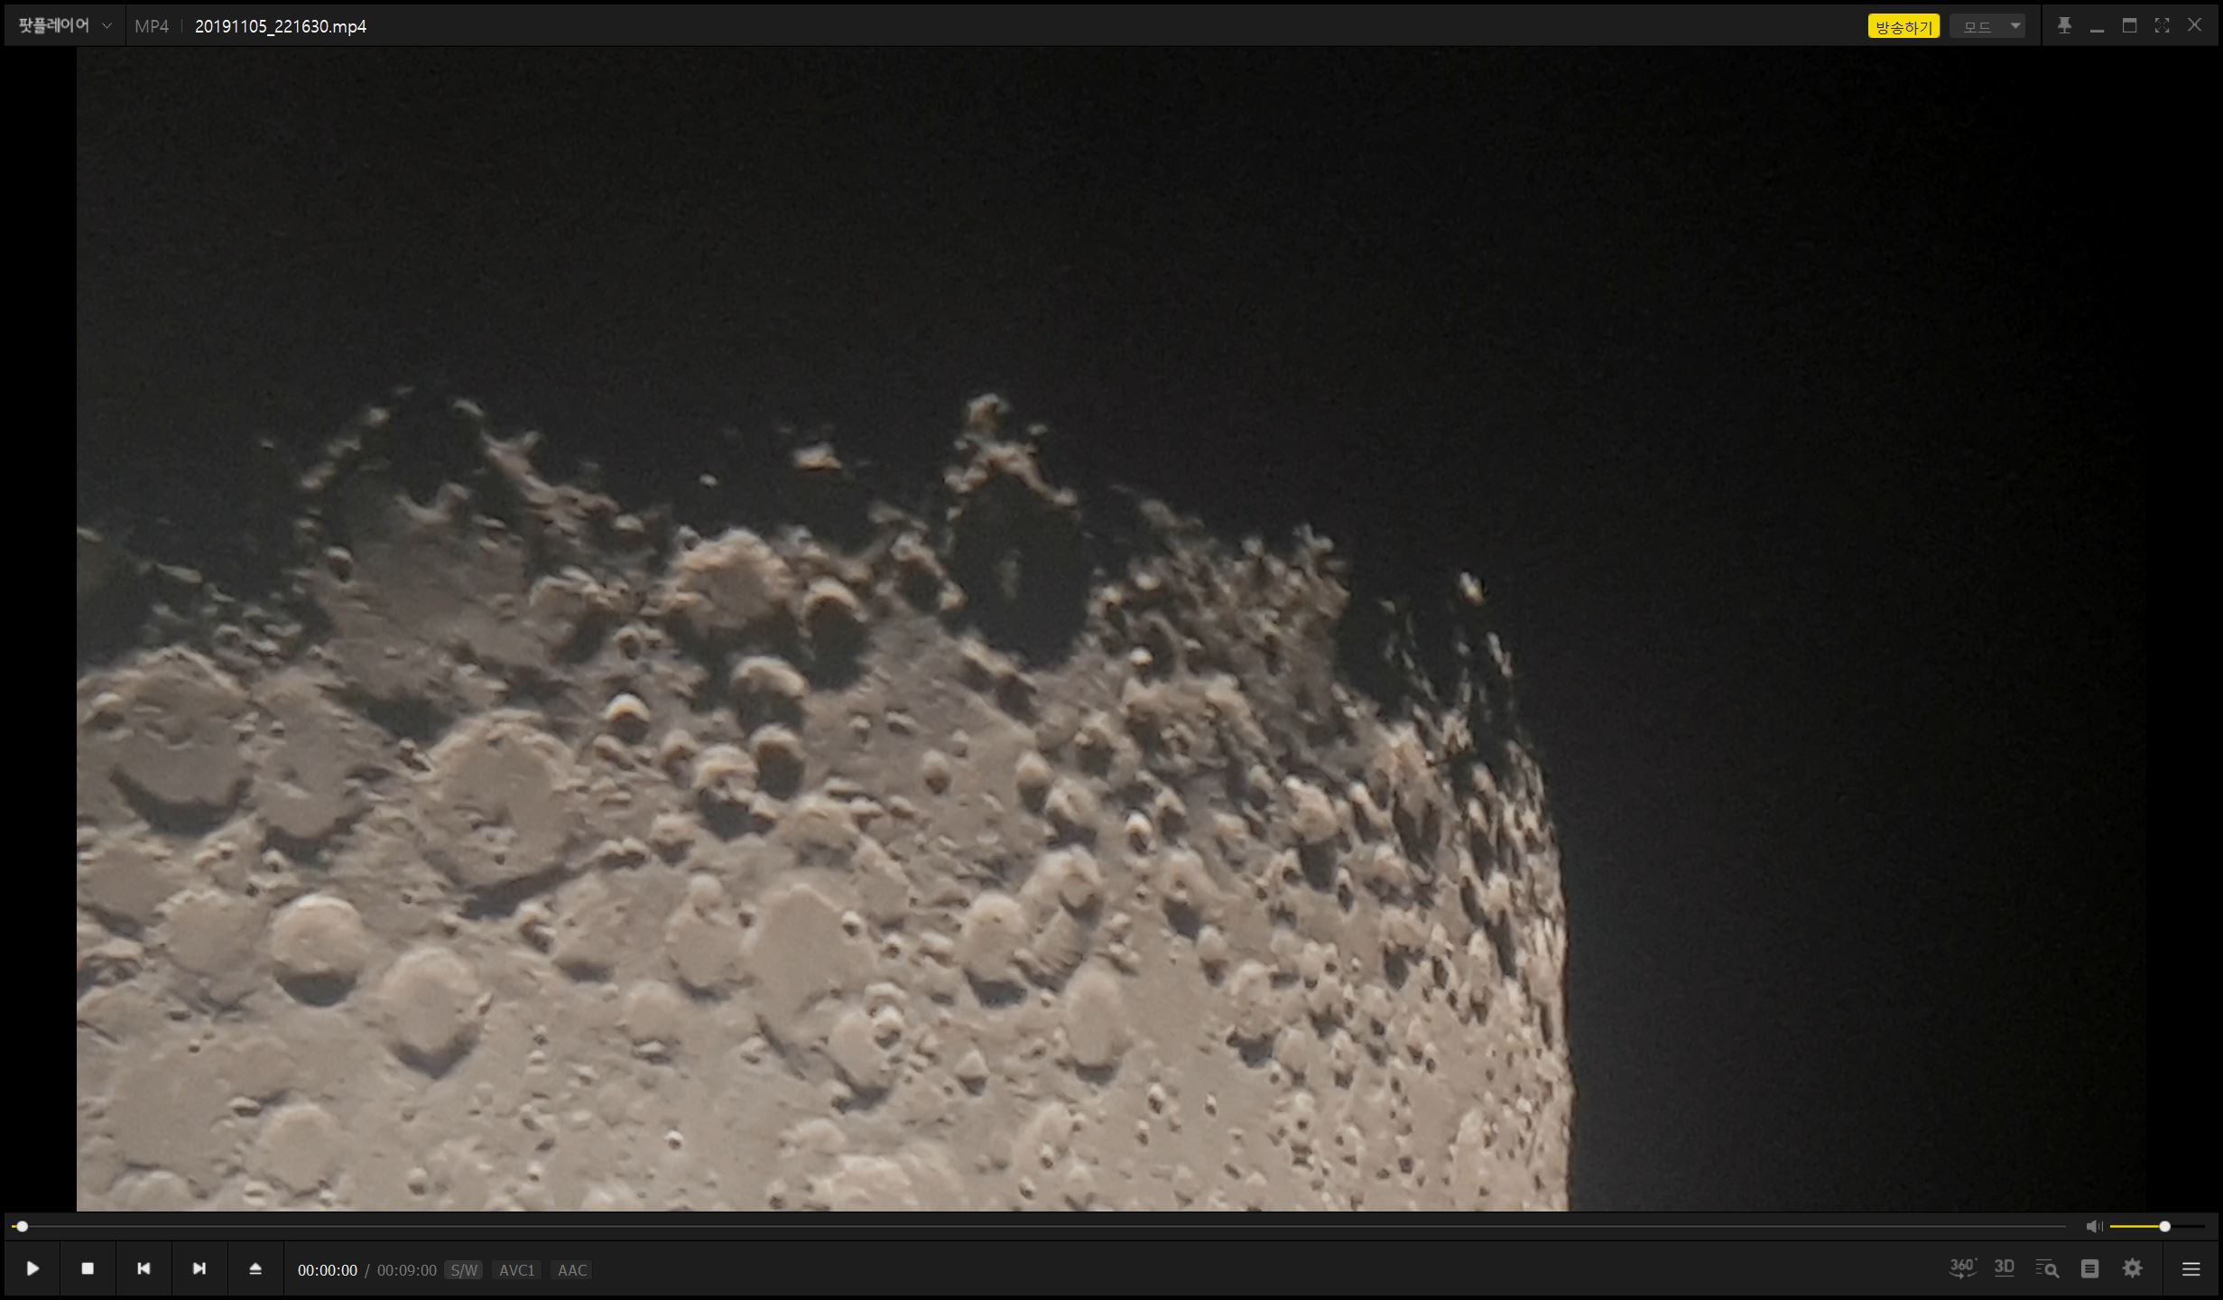Skip to next file
The height and width of the screenshot is (1300, 2223).
pyautogui.click(x=199, y=1268)
